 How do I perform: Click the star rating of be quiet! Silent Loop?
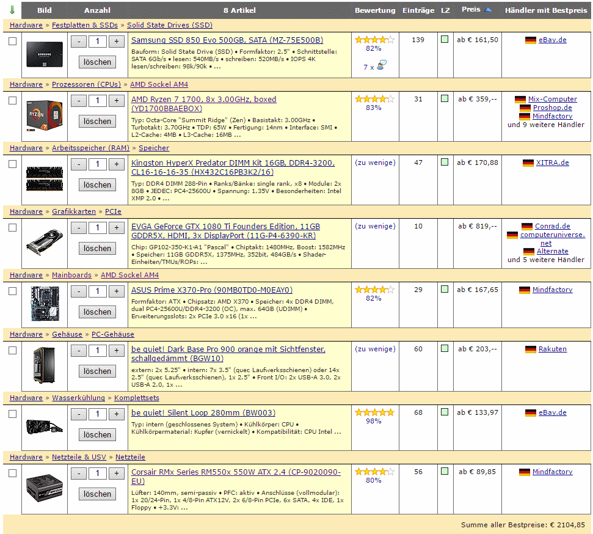click(374, 412)
